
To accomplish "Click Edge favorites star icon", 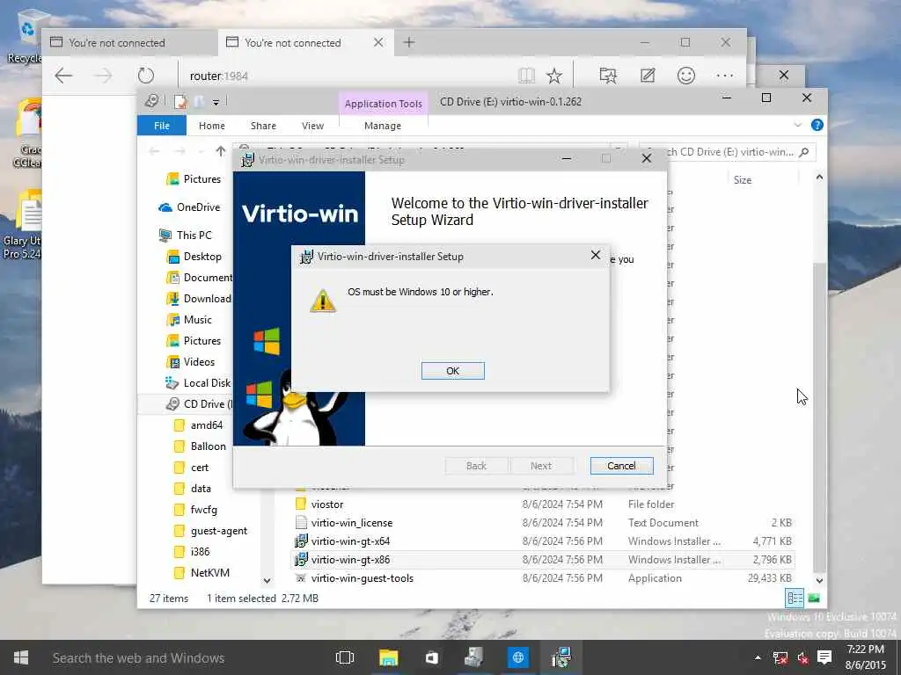I will (x=554, y=76).
